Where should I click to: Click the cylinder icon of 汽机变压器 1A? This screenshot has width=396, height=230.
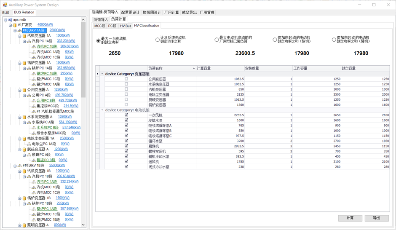(x=24, y=36)
